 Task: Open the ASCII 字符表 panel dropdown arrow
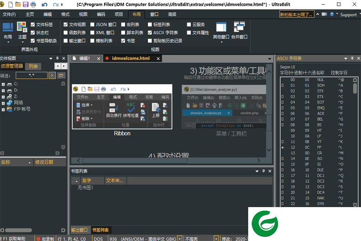pos(346,59)
